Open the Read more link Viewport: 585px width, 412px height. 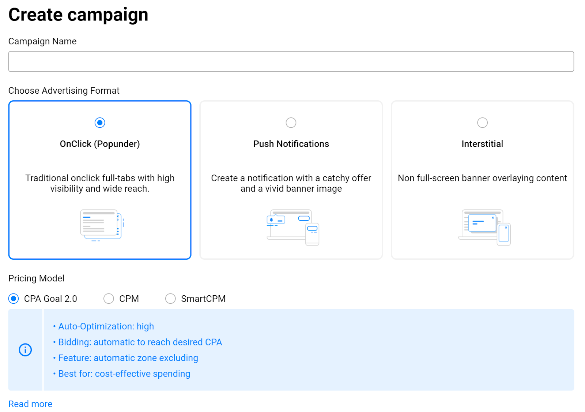tap(30, 404)
